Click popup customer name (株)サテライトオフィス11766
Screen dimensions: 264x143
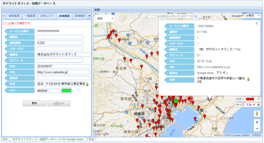tap(219, 49)
